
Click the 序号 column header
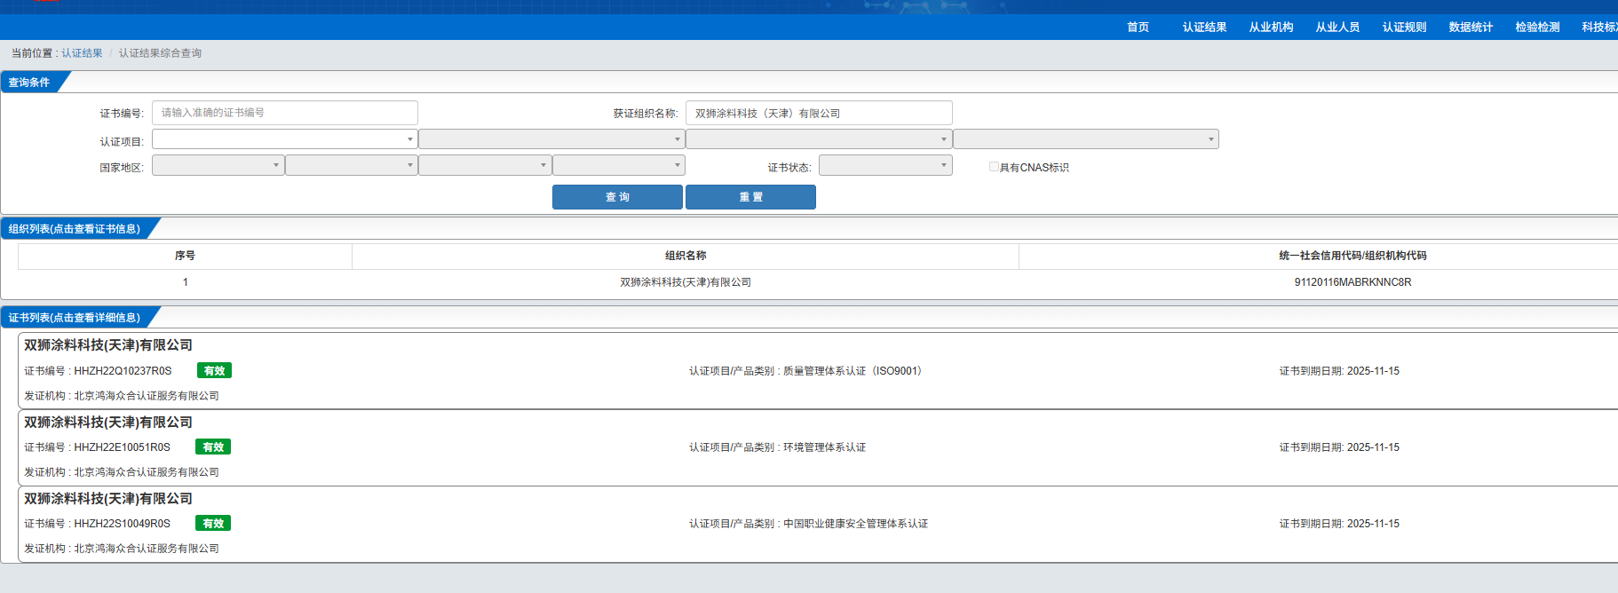185,256
